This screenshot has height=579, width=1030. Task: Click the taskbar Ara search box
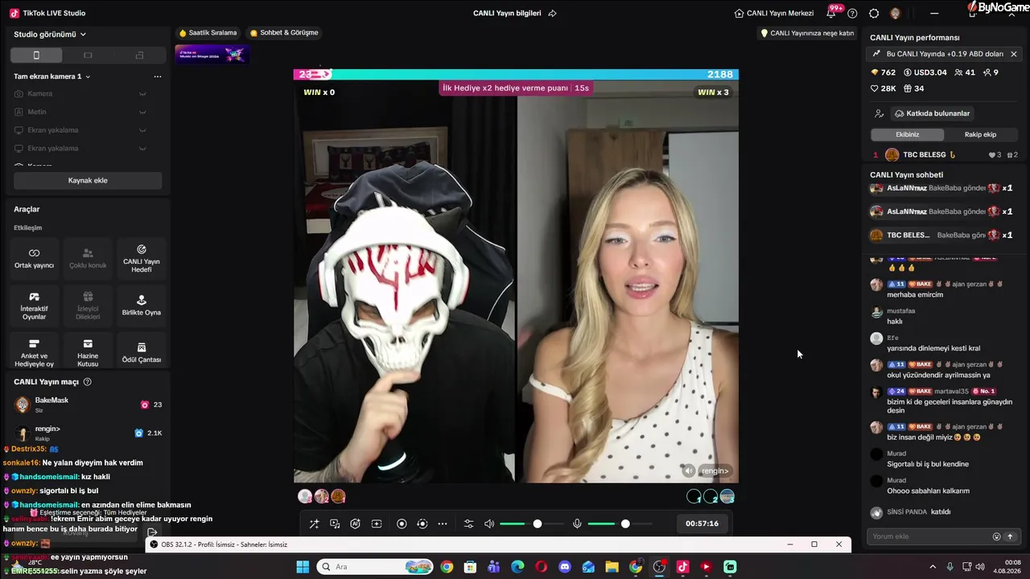(x=374, y=567)
